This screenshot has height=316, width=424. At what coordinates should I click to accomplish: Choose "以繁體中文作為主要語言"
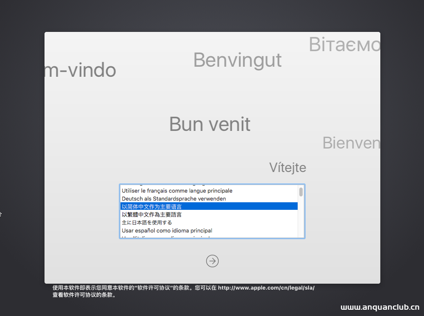(151, 214)
